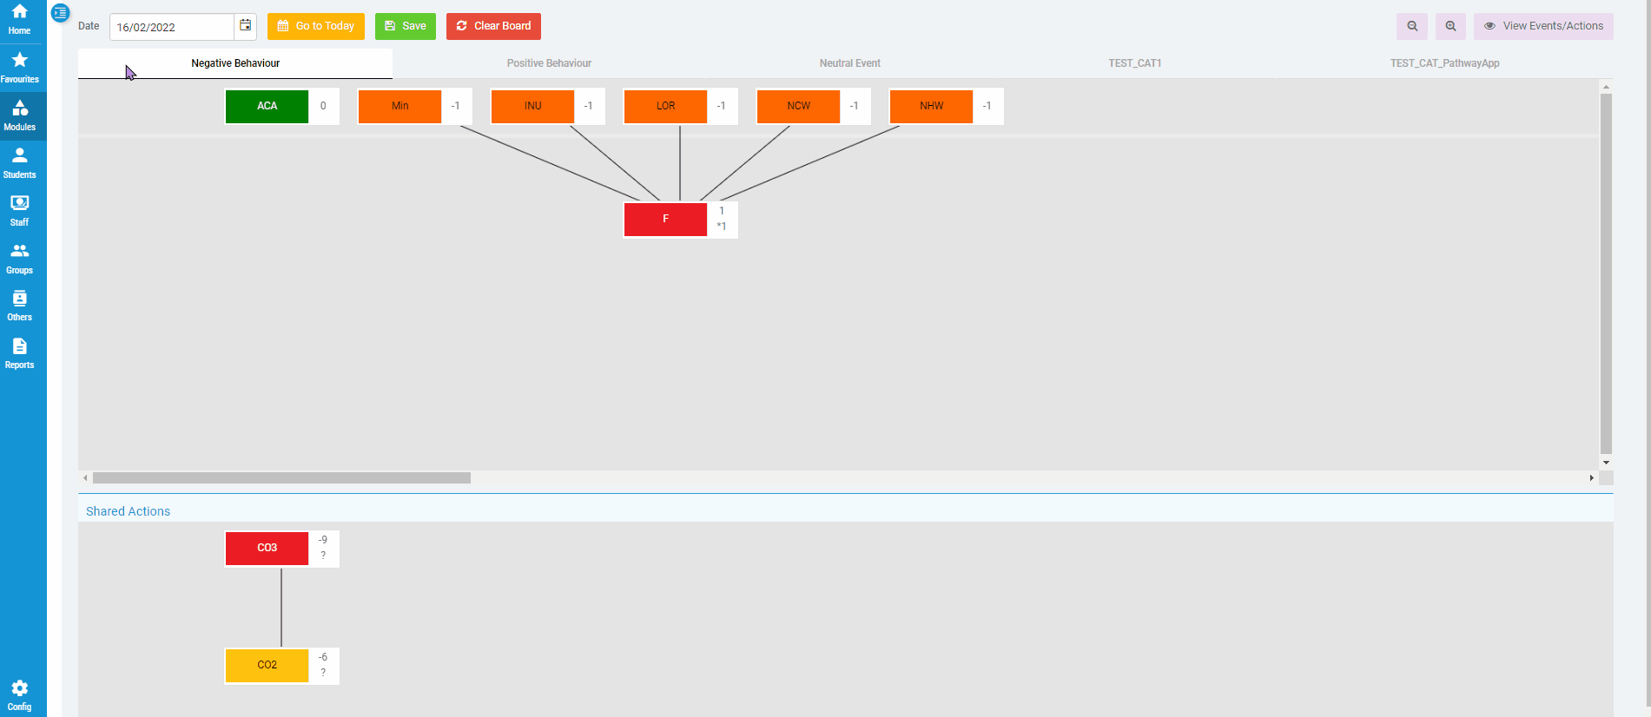Open Favourites in the sidebar
The width and height of the screenshot is (1651, 717).
coord(19,67)
